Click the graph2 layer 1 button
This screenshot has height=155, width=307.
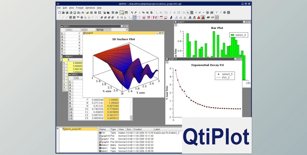(x=176, y=25)
